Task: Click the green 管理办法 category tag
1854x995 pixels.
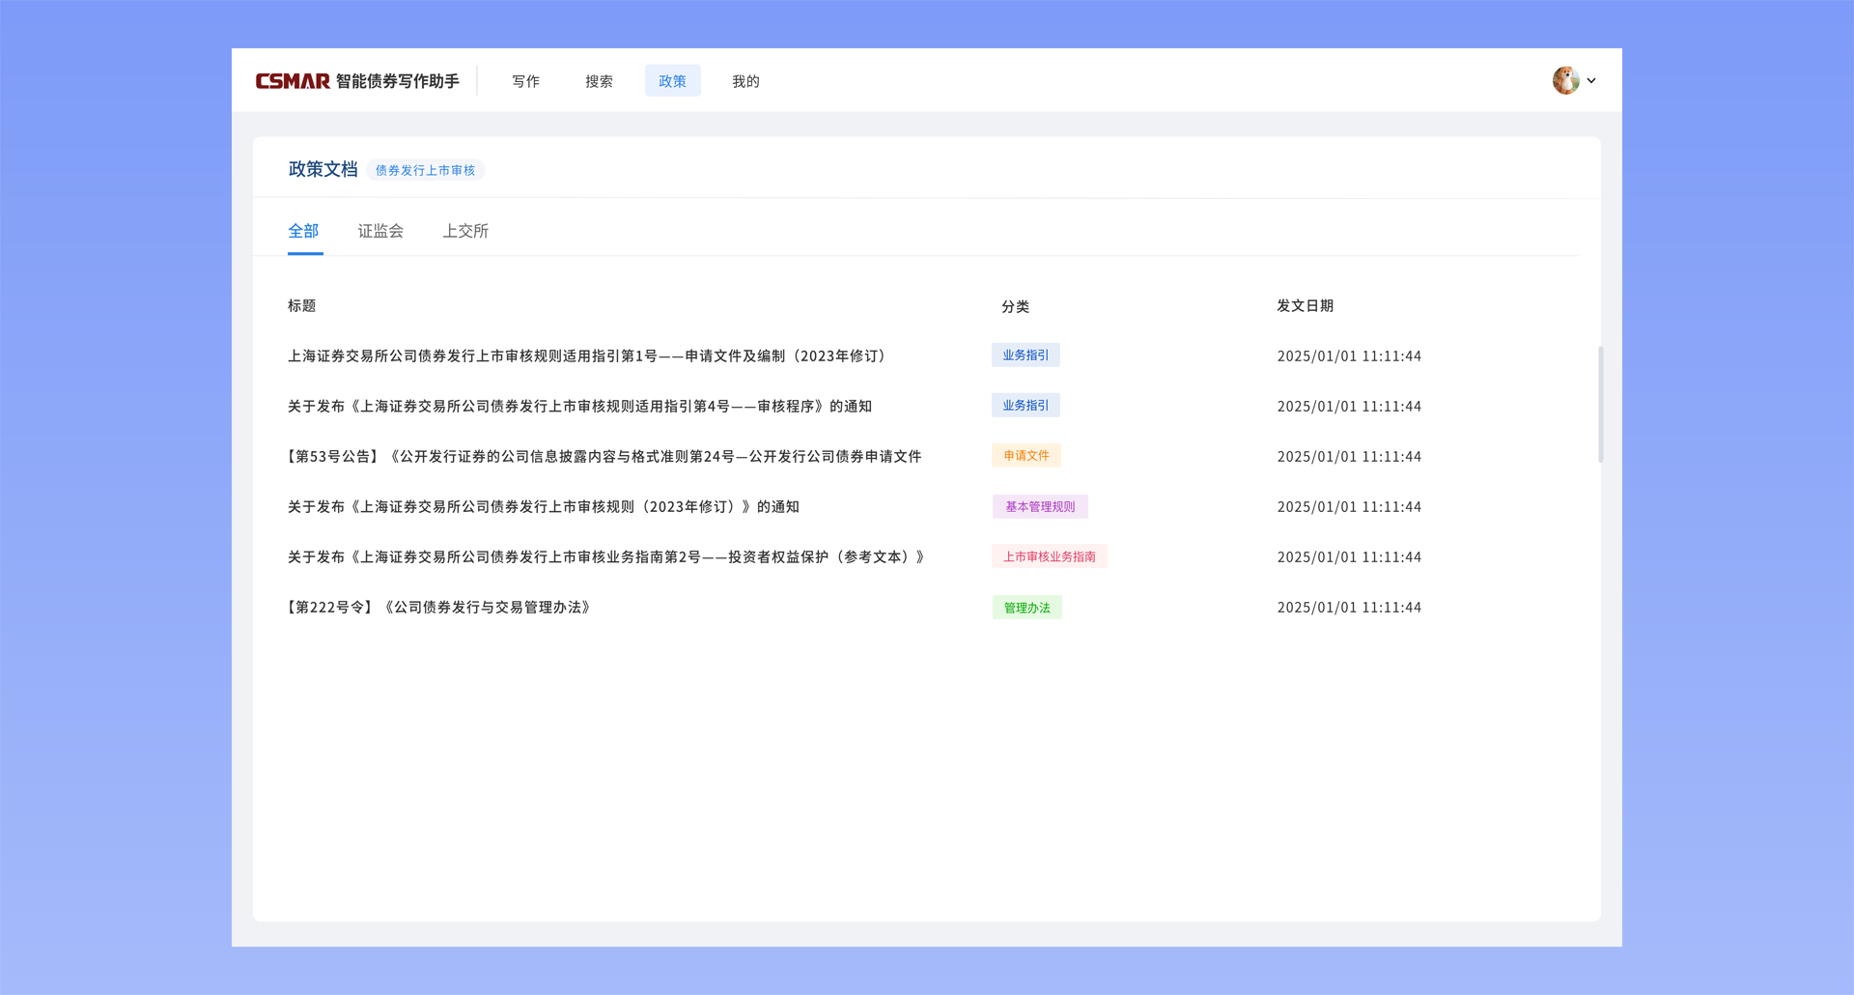Action: click(1026, 608)
